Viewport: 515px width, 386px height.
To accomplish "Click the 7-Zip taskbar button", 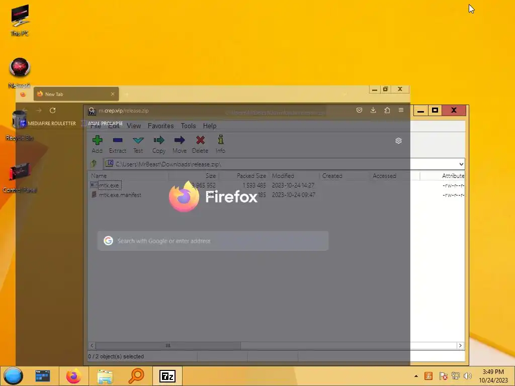I will tap(167, 376).
